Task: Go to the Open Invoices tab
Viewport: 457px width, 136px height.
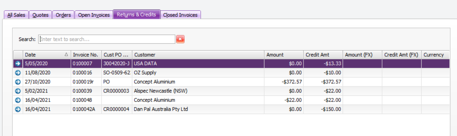Action: click(x=94, y=15)
